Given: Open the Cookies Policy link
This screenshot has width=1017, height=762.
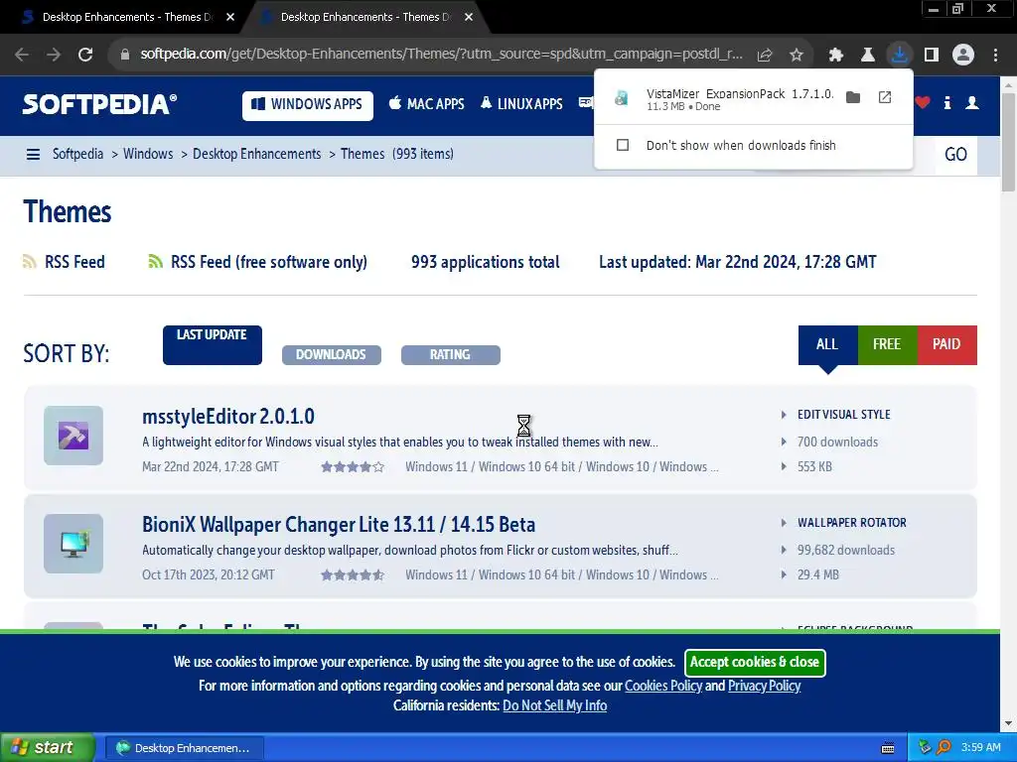Looking at the screenshot, I should [x=662, y=686].
